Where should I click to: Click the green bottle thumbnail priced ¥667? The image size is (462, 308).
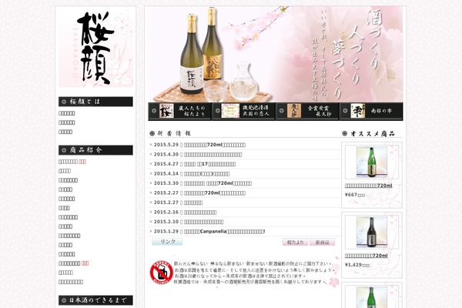pos(372,162)
